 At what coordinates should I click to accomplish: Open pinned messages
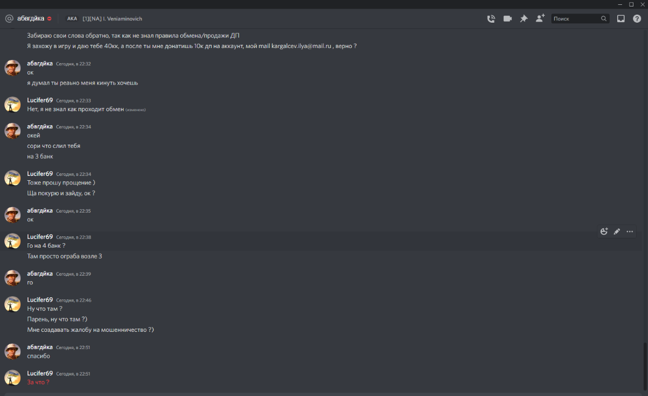pyautogui.click(x=523, y=18)
